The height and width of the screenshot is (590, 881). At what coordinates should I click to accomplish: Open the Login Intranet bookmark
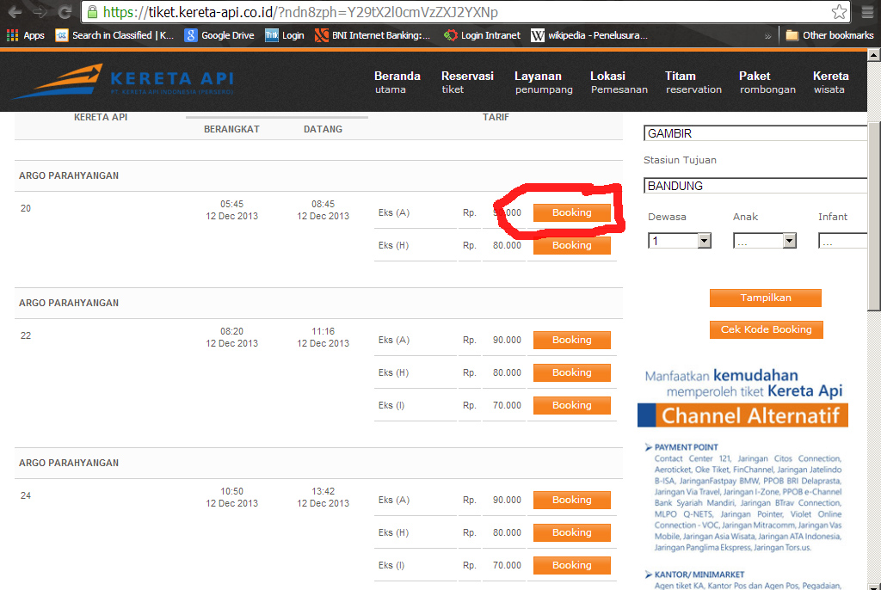point(482,35)
